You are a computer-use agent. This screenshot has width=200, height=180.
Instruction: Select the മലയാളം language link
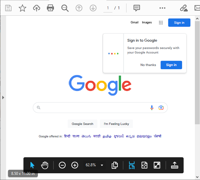coord(144,136)
